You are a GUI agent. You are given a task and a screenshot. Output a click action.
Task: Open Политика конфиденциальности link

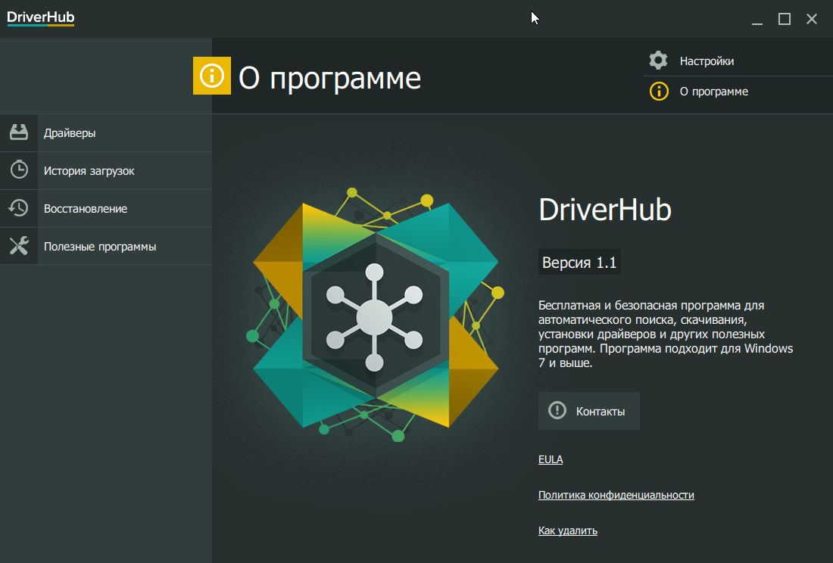point(616,495)
